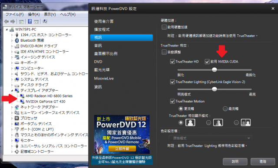Select the Bluetooth 無線 device icon
This screenshot has width=278, height=168.
tap(17, 40)
